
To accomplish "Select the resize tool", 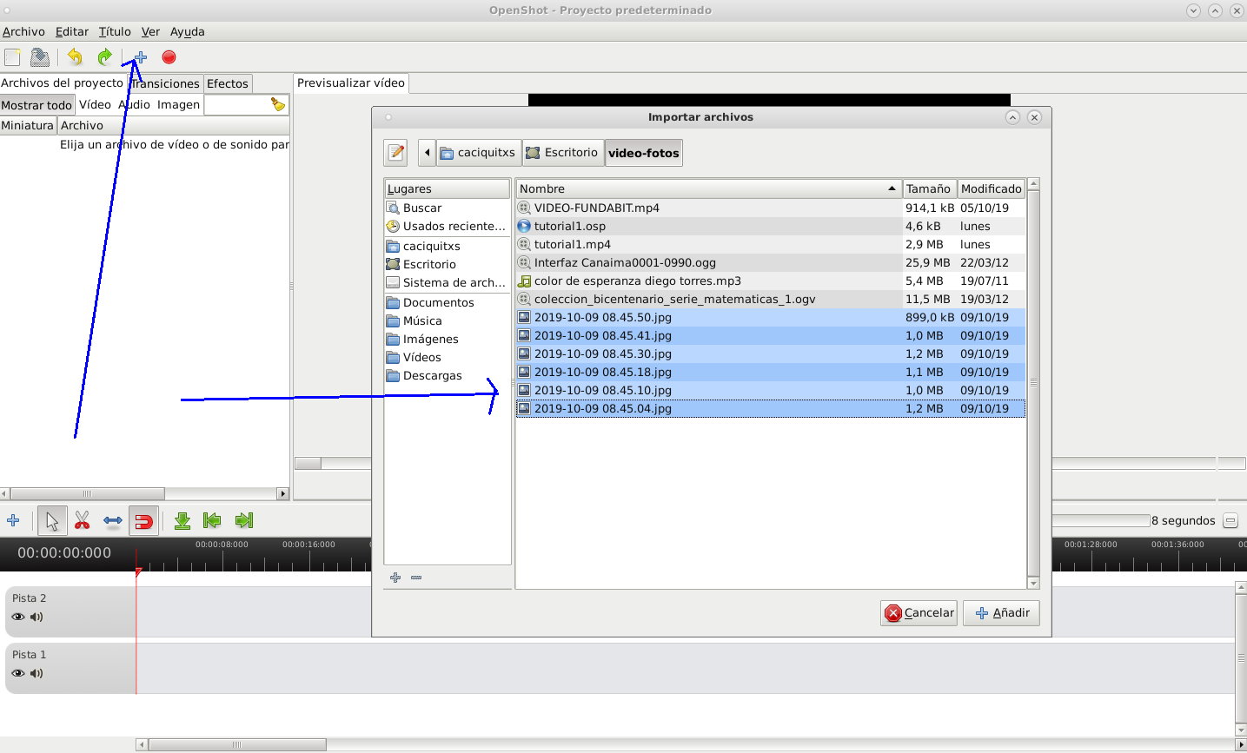I will coord(113,521).
